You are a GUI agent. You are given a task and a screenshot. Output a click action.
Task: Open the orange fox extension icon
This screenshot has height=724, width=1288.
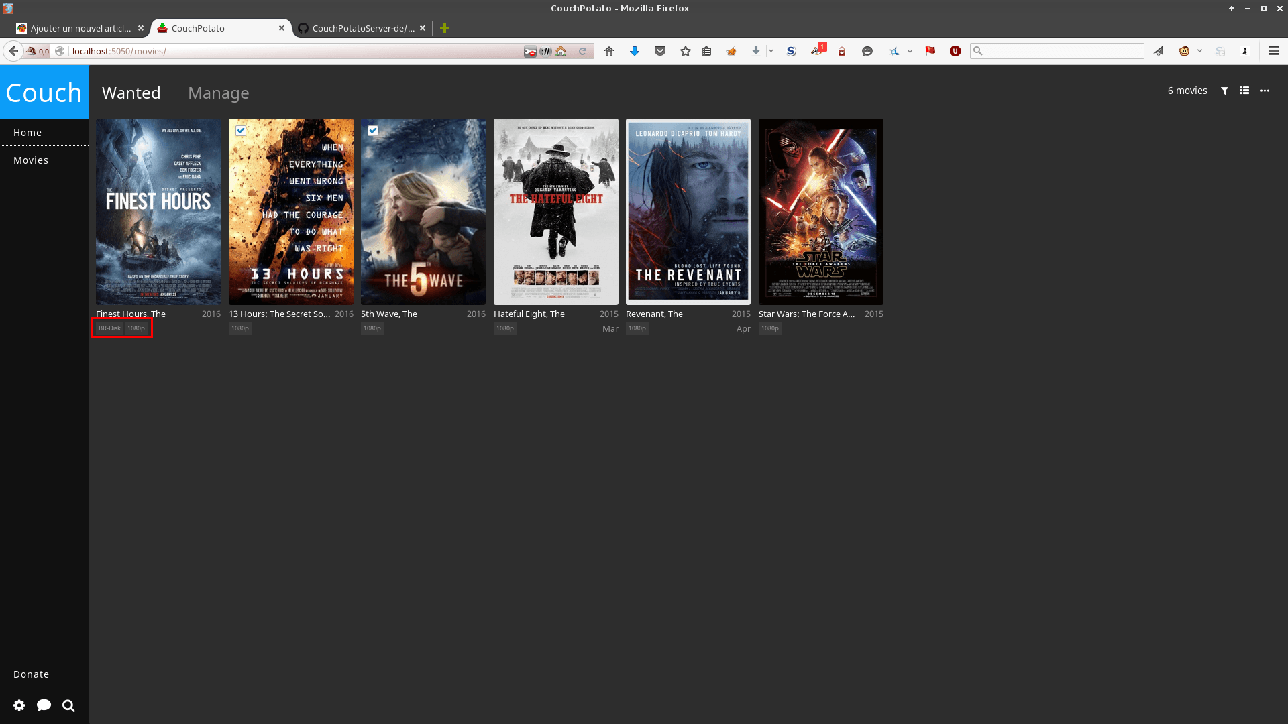[x=732, y=51]
